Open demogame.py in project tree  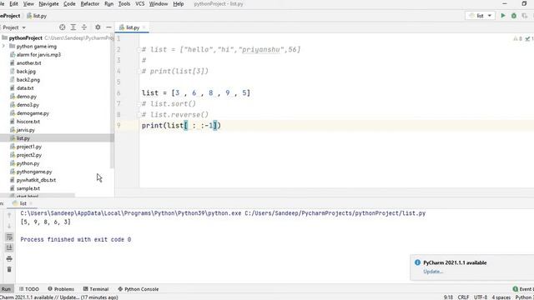pyautogui.click(x=33, y=113)
